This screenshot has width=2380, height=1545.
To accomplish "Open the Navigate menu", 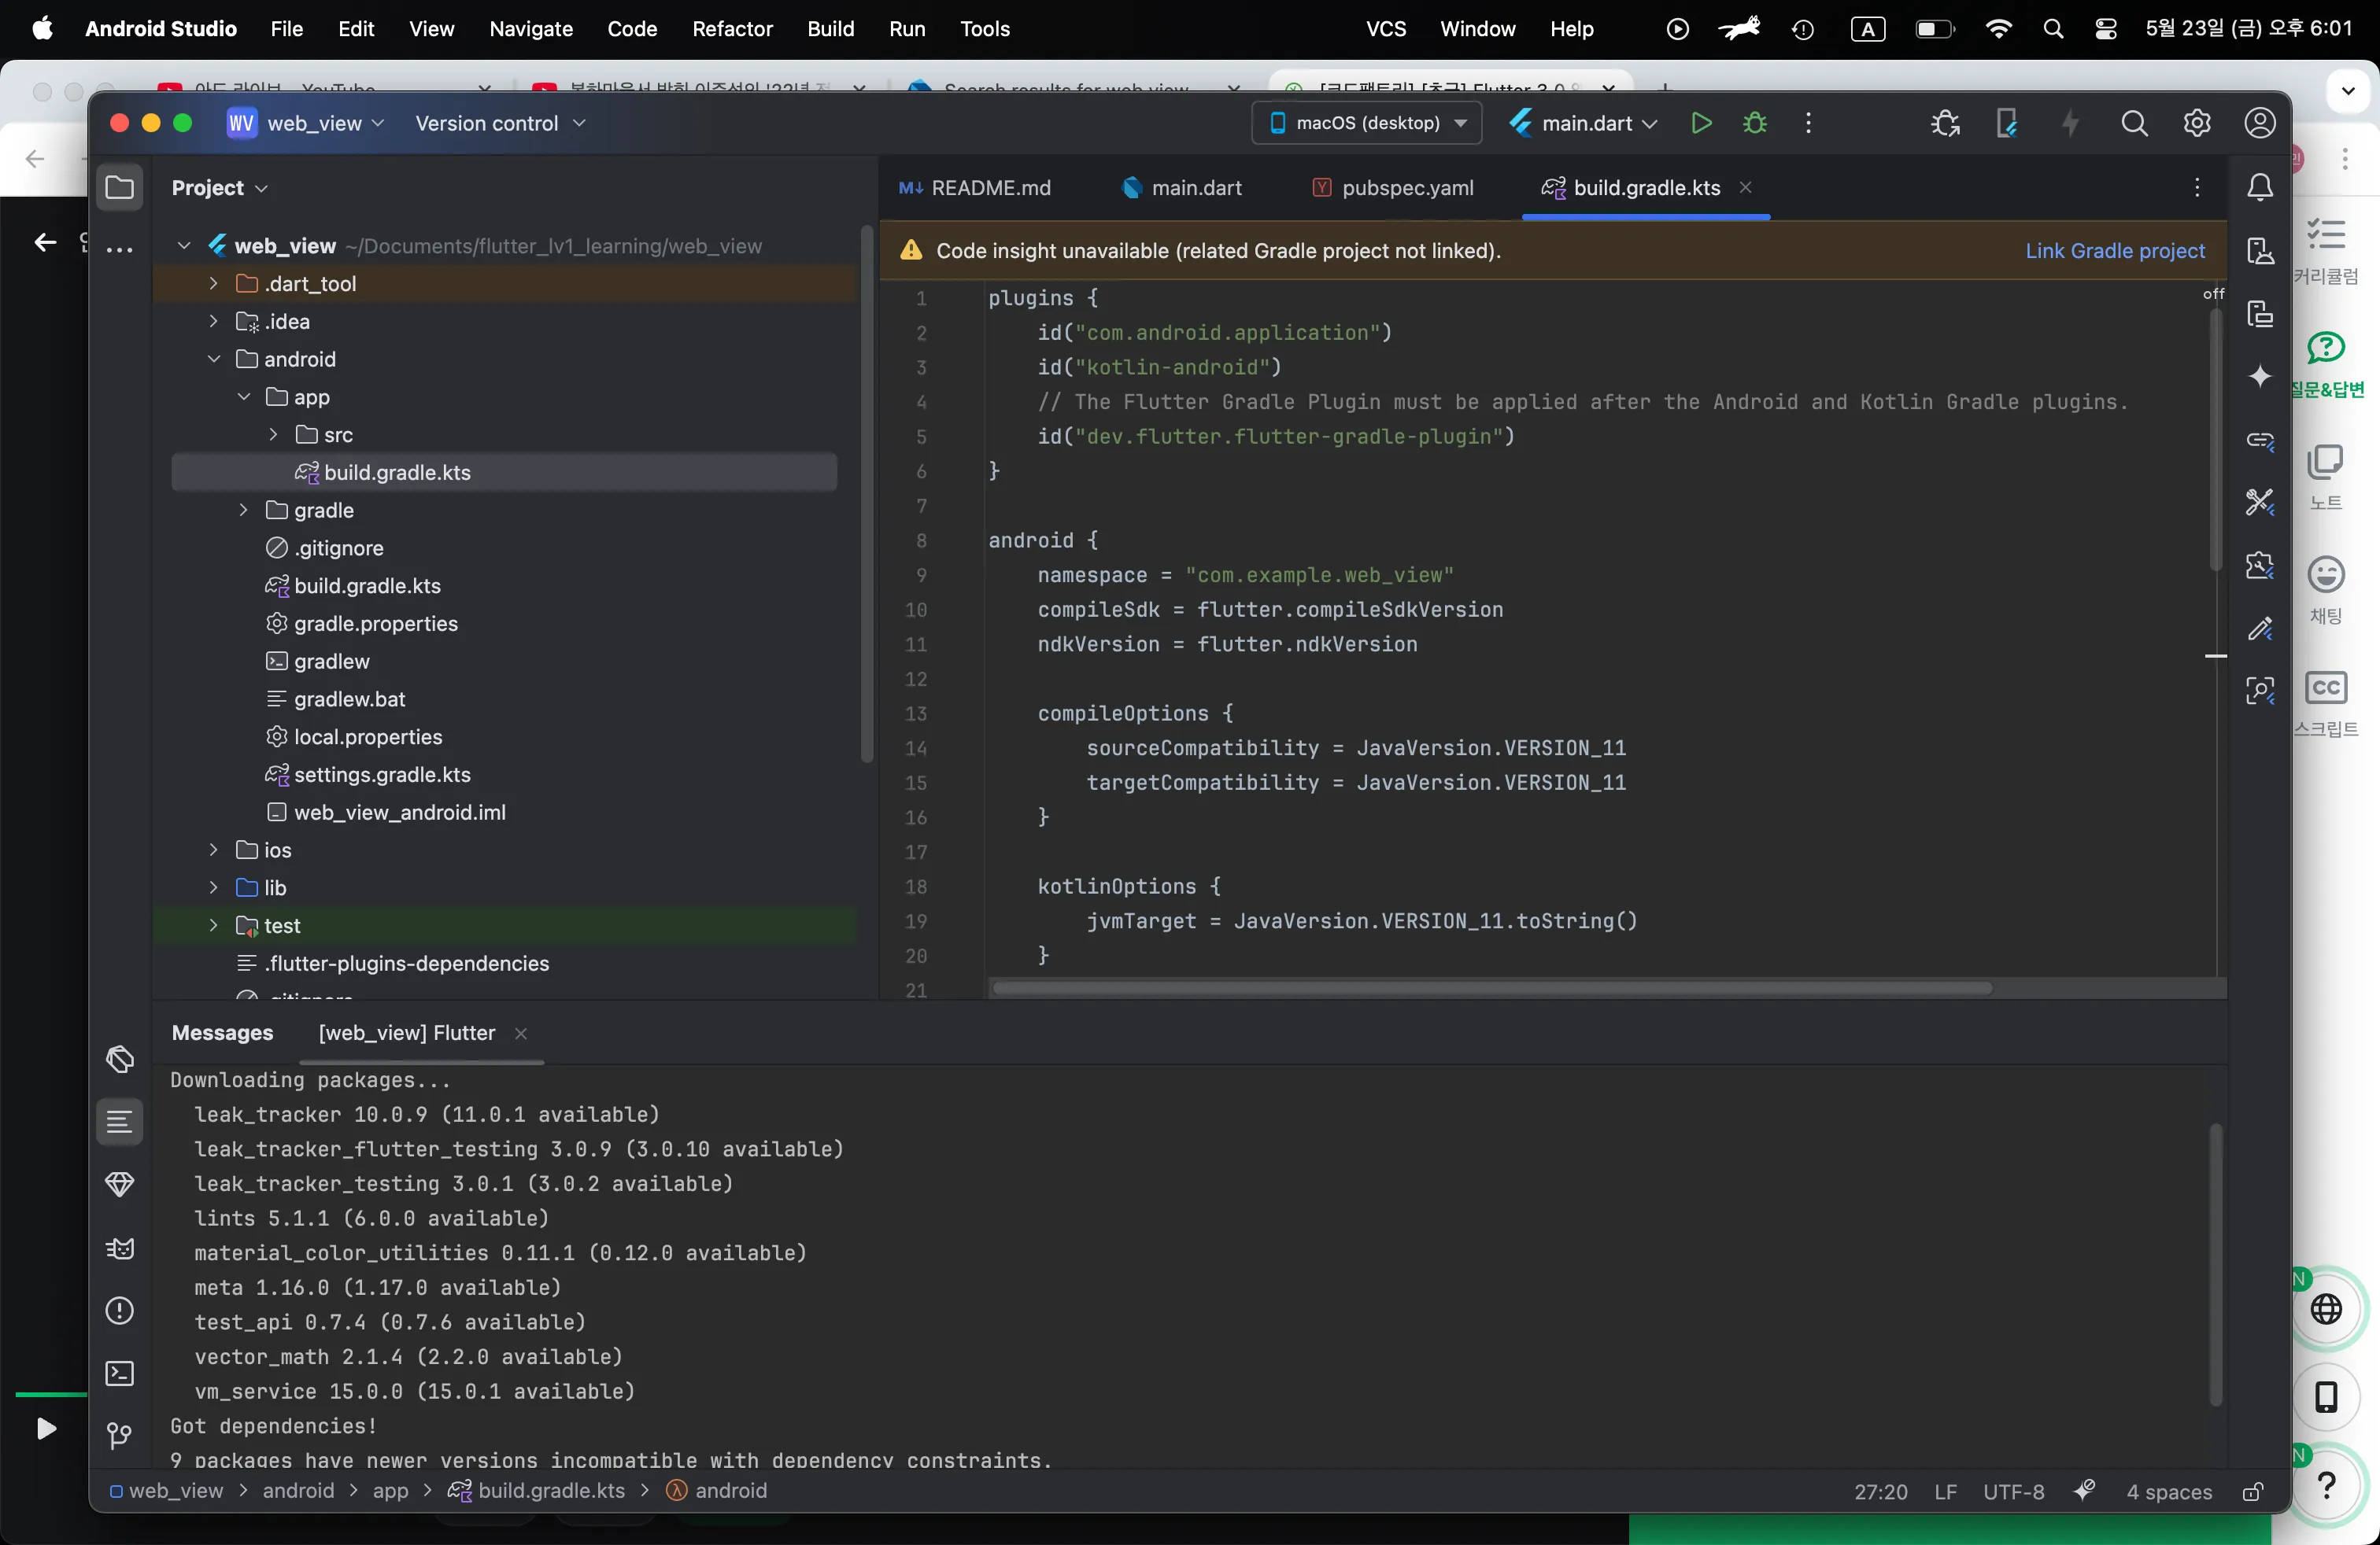I will pos(531,29).
